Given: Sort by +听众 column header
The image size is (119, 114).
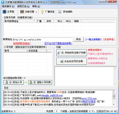Looking at the screenshot, I should tap(68, 21).
